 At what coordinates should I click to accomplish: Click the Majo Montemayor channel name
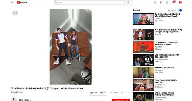(161, 60)
